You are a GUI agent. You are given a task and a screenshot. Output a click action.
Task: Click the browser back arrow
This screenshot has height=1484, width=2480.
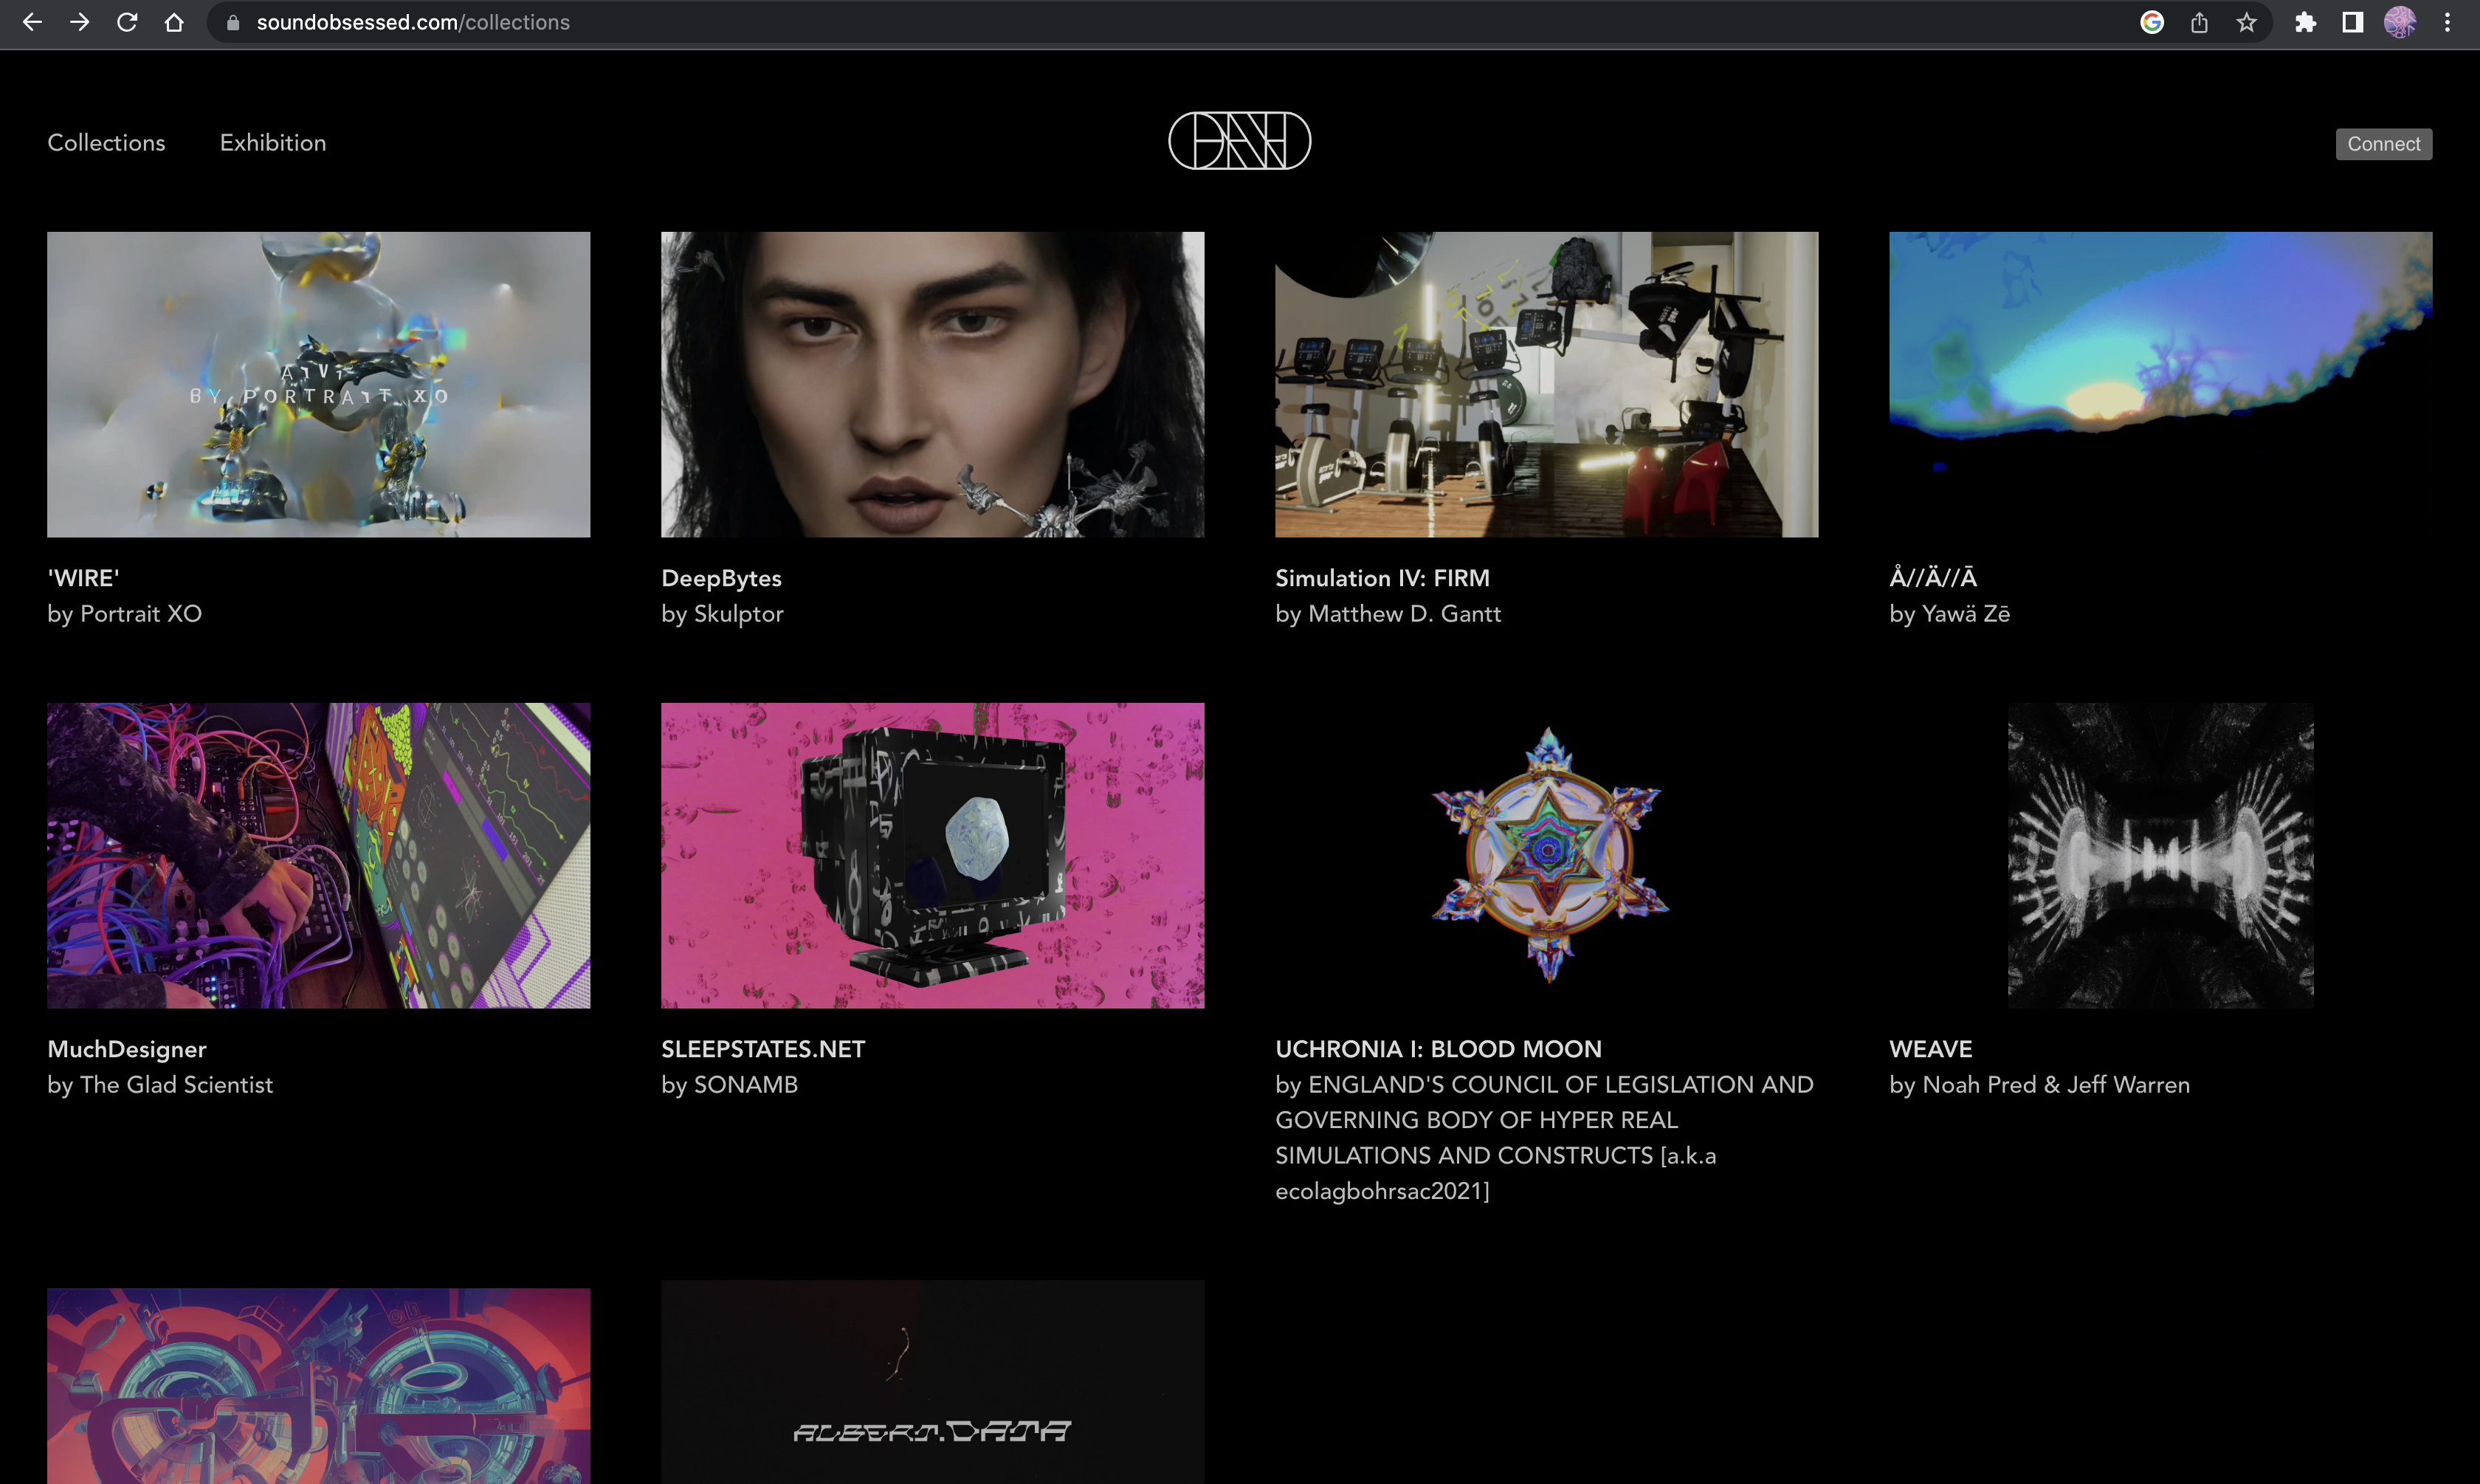pos(32,22)
